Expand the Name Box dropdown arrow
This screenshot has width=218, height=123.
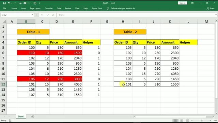coord(32,15)
